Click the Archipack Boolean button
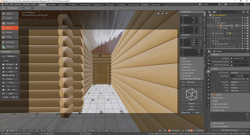The height and width of the screenshot is (135, 250). point(10,56)
